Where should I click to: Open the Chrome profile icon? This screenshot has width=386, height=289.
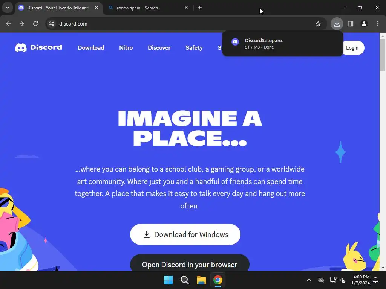(364, 24)
